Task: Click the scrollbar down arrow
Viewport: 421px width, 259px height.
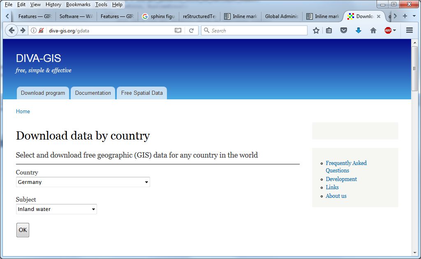Action: click(x=415, y=253)
